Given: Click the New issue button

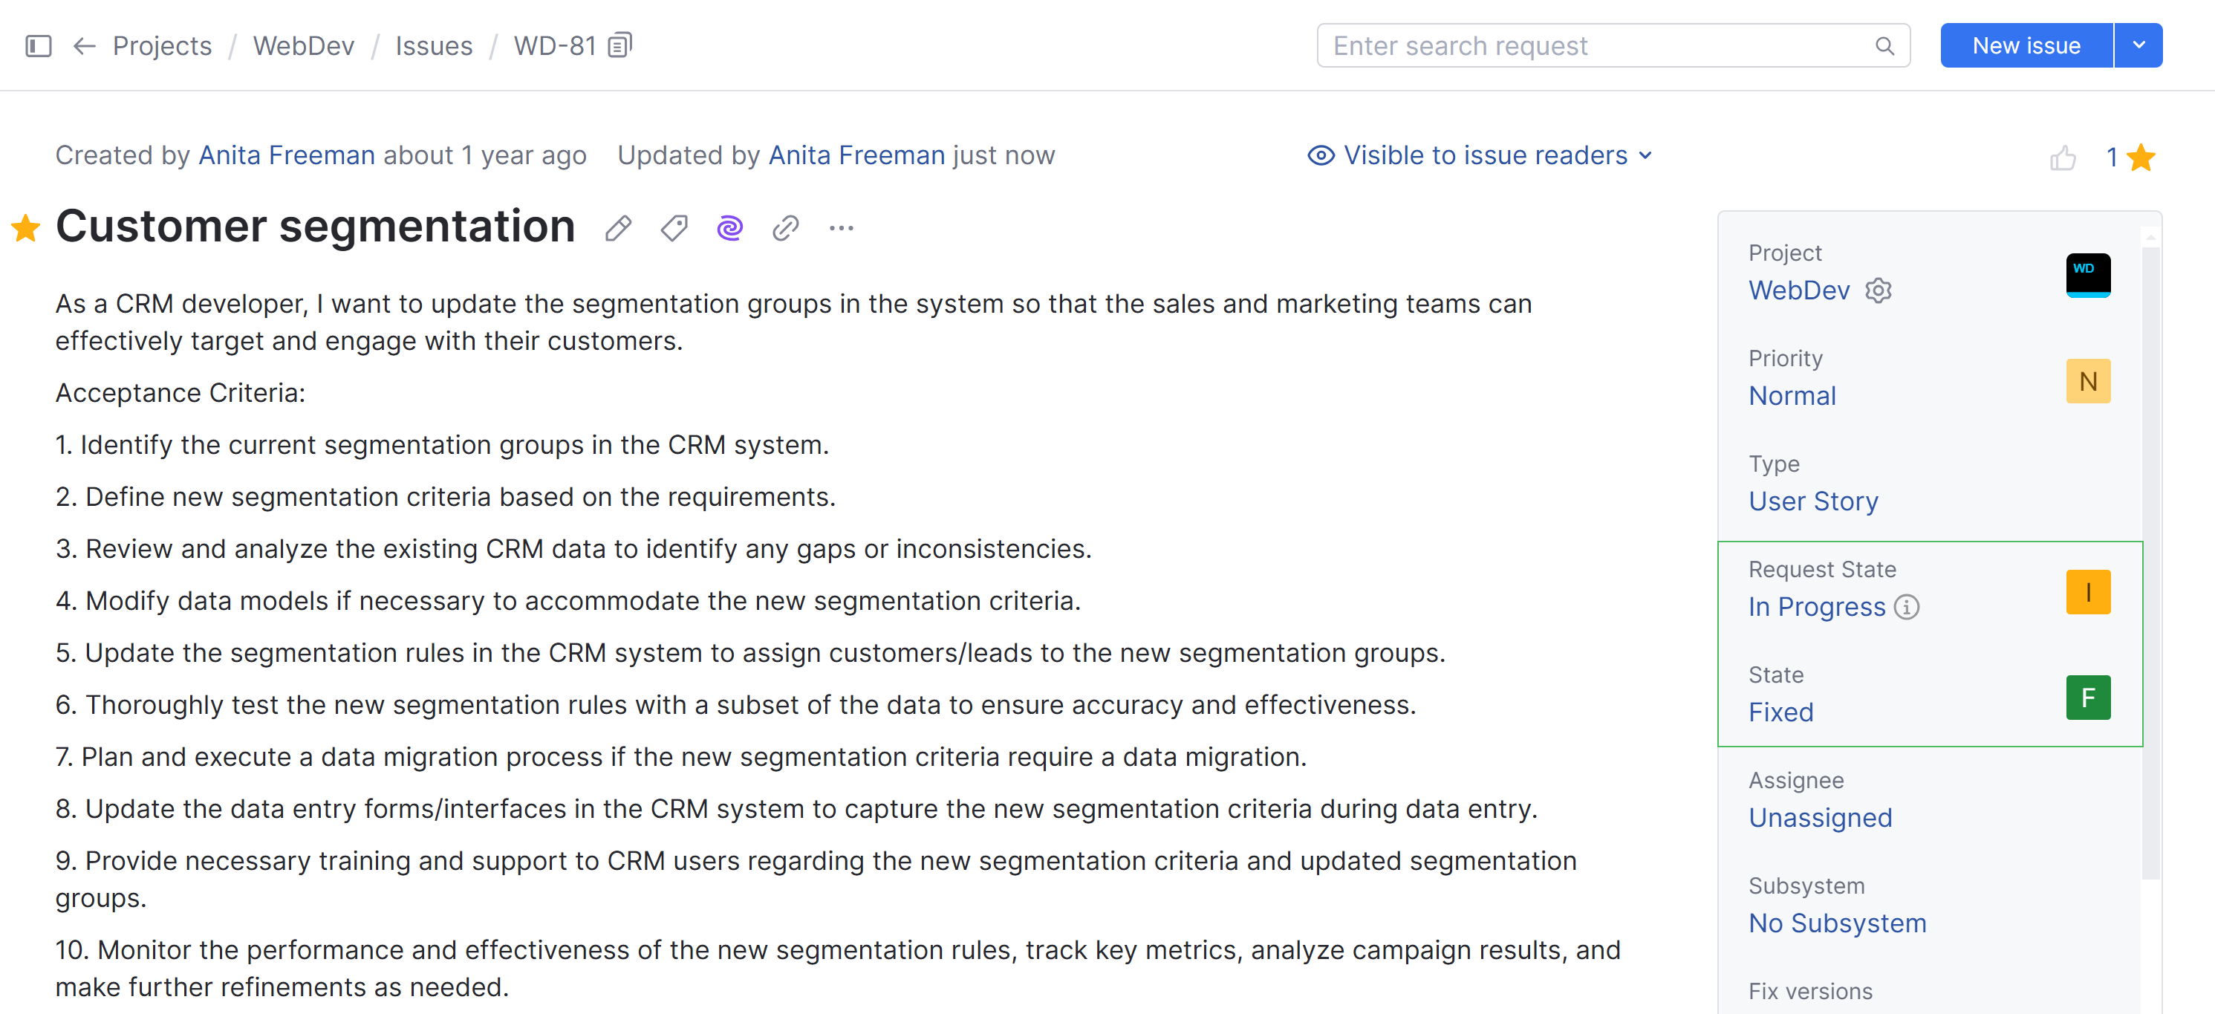Looking at the screenshot, I should [x=2025, y=45].
